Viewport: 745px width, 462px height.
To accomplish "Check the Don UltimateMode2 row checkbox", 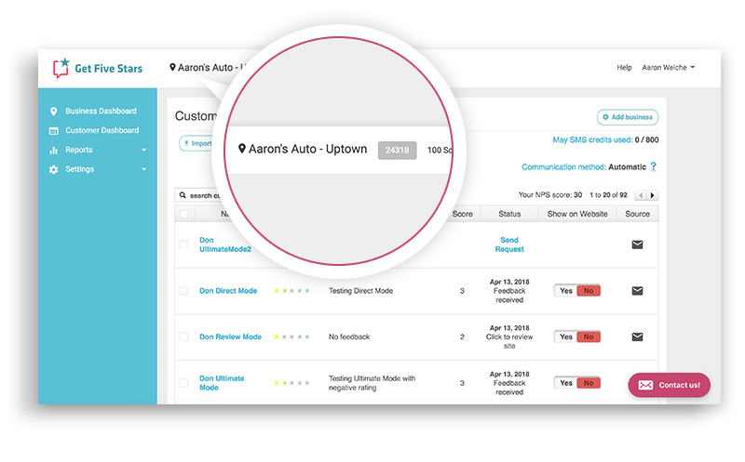I will pyautogui.click(x=183, y=244).
